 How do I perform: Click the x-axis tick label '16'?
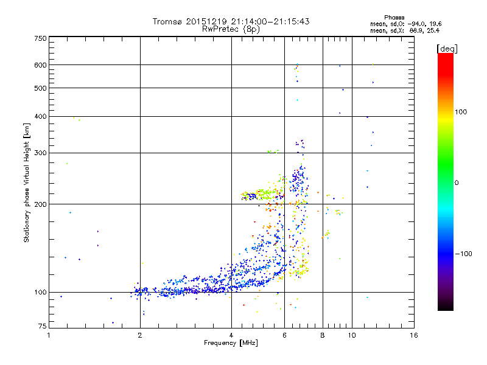[x=414, y=335]
